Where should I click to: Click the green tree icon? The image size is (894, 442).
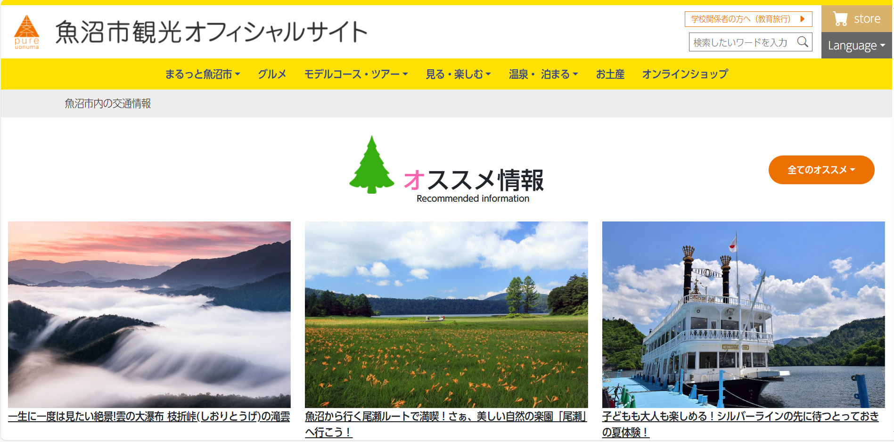pyautogui.click(x=371, y=165)
